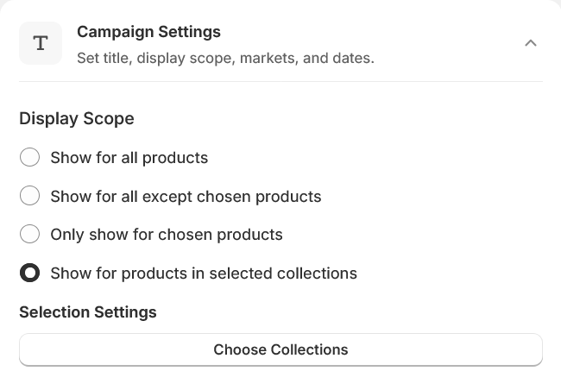Click the divider line below the Campaign Settings header

[280, 81]
